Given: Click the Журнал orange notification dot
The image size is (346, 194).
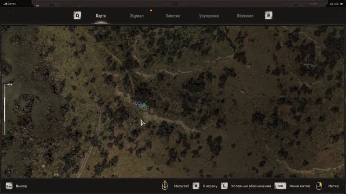Looking at the screenshot, I should pos(151,11).
